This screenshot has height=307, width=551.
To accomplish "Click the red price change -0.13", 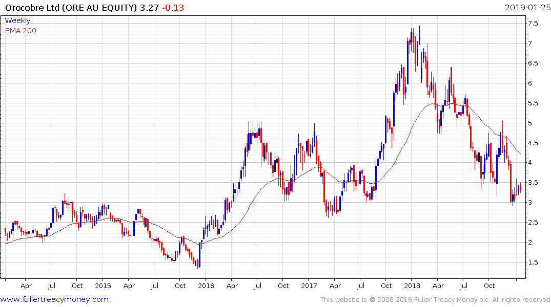I will [173, 7].
